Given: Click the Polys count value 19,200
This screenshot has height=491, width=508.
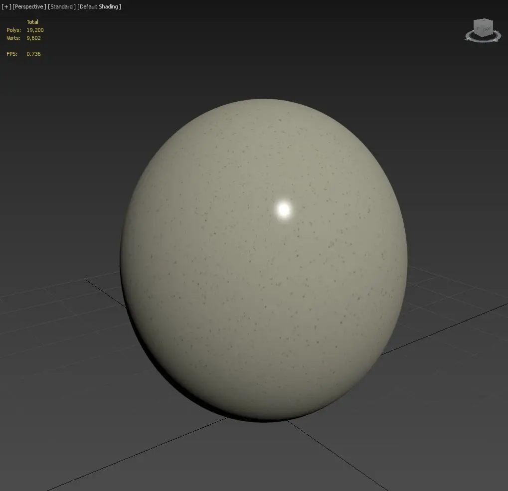Looking at the screenshot, I should point(35,30).
